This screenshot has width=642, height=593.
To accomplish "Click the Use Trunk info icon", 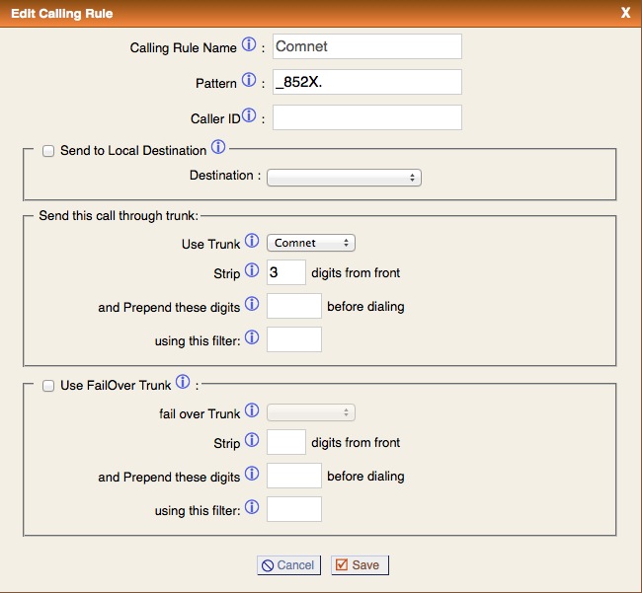I will coord(252,242).
